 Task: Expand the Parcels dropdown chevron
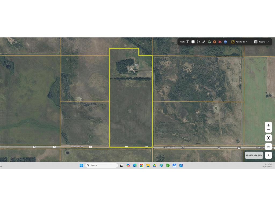click(247, 42)
